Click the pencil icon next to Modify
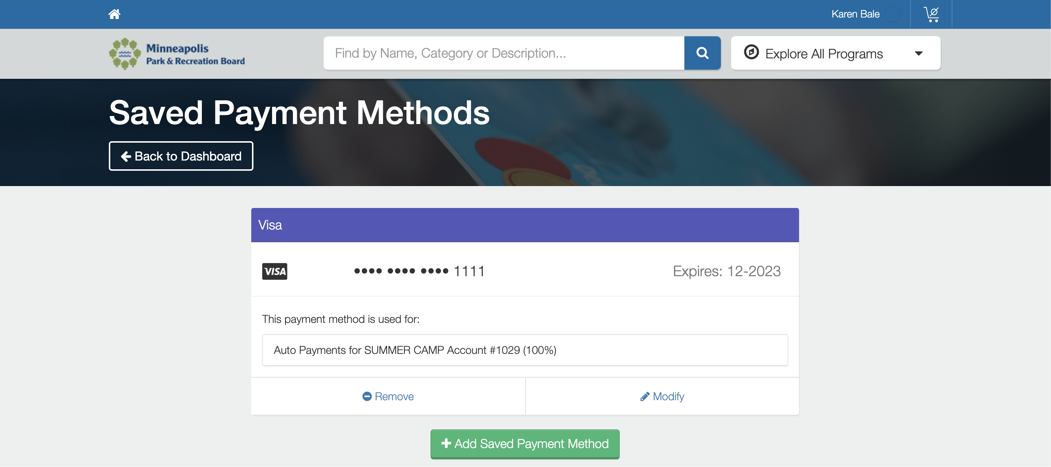This screenshot has height=467, width=1051. [x=645, y=396]
